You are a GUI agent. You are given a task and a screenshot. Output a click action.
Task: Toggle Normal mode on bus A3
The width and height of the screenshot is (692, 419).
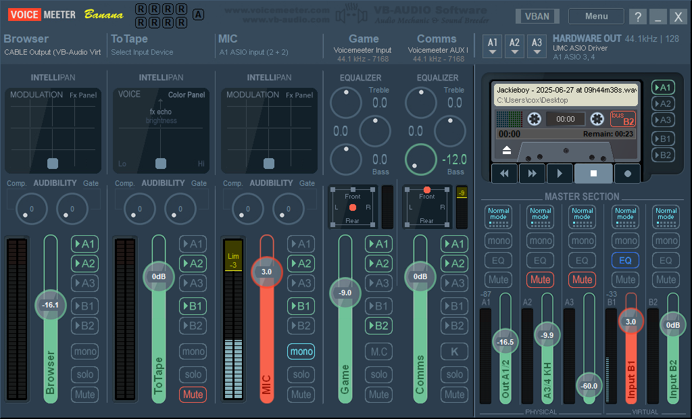(582, 216)
